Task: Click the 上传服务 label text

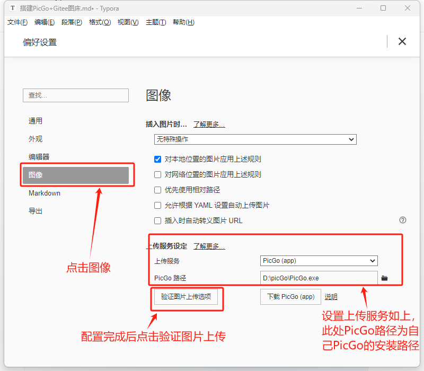Action: point(167,261)
